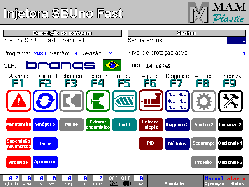Select the F4 function key label
The width and height of the screenshot is (249, 187).
point(98,83)
